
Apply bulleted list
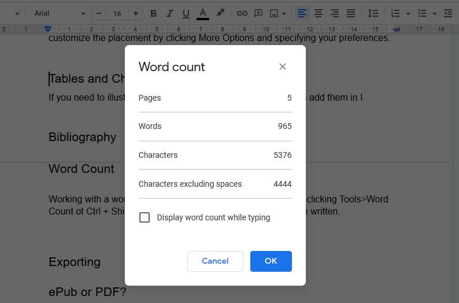(422, 13)
